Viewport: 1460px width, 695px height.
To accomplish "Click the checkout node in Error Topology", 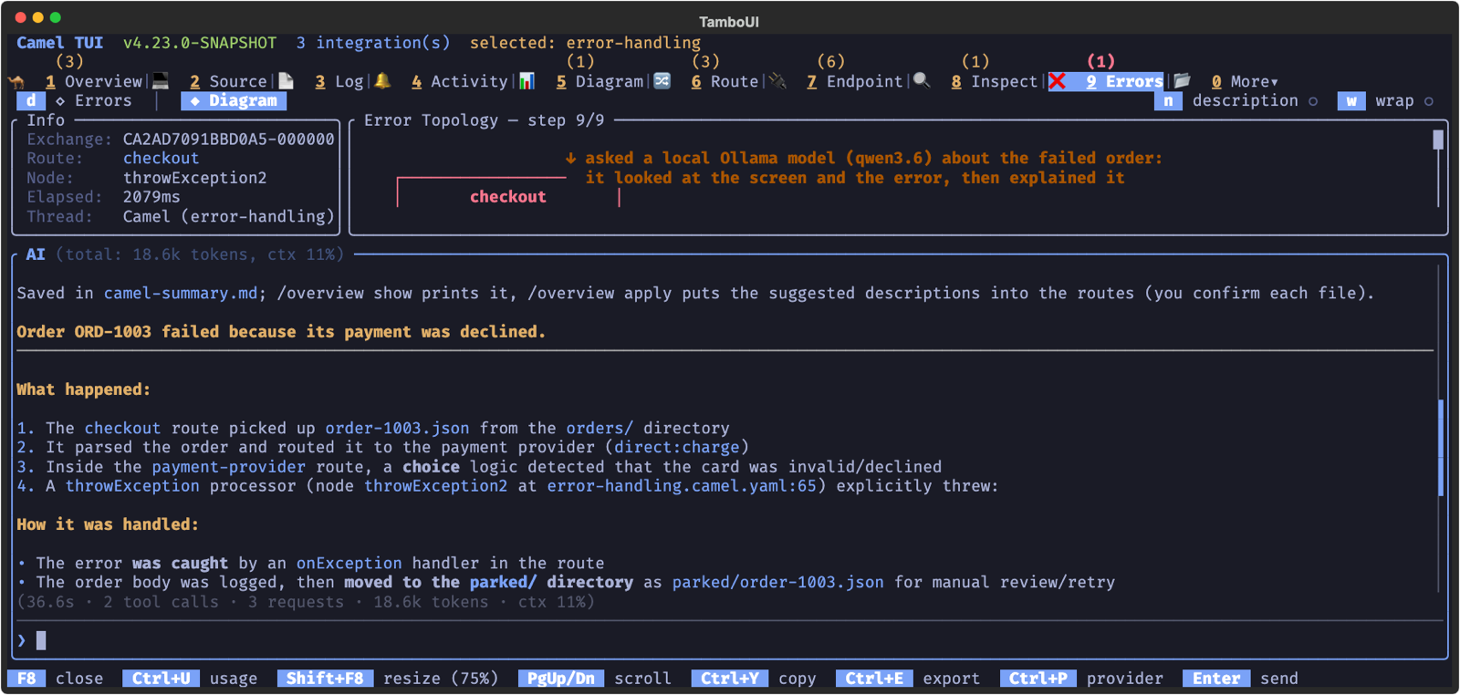I will click(x=508, y=196).
